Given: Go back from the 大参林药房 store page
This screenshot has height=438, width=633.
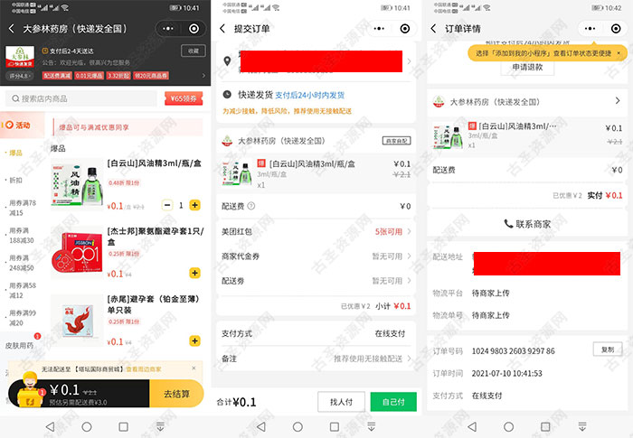Looking at the screenshot, I should pyautogui.click(x=11, y=29).
